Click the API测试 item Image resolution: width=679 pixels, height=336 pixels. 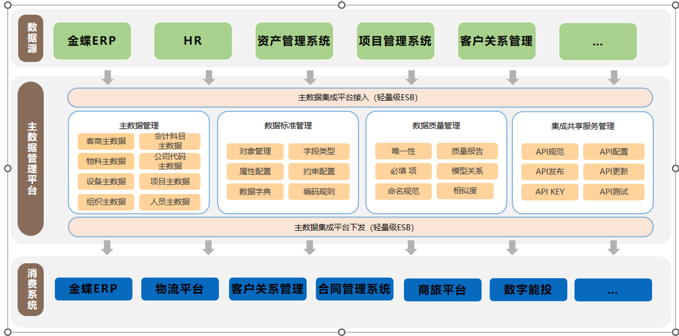pyautogui.click(x=613, y=192)
